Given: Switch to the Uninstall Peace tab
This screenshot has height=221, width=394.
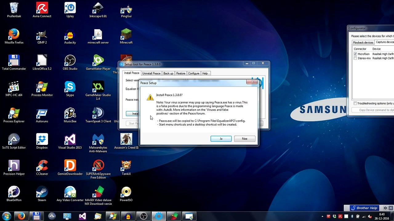Looking at the screenshot, I should point(151,73).
